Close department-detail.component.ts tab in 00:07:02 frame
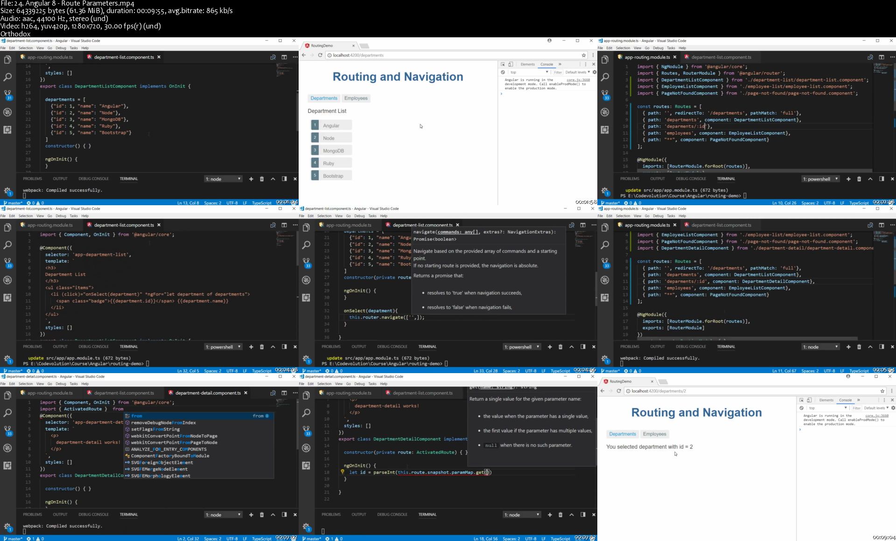Screen dimensions: 896x541 (245, 393)
